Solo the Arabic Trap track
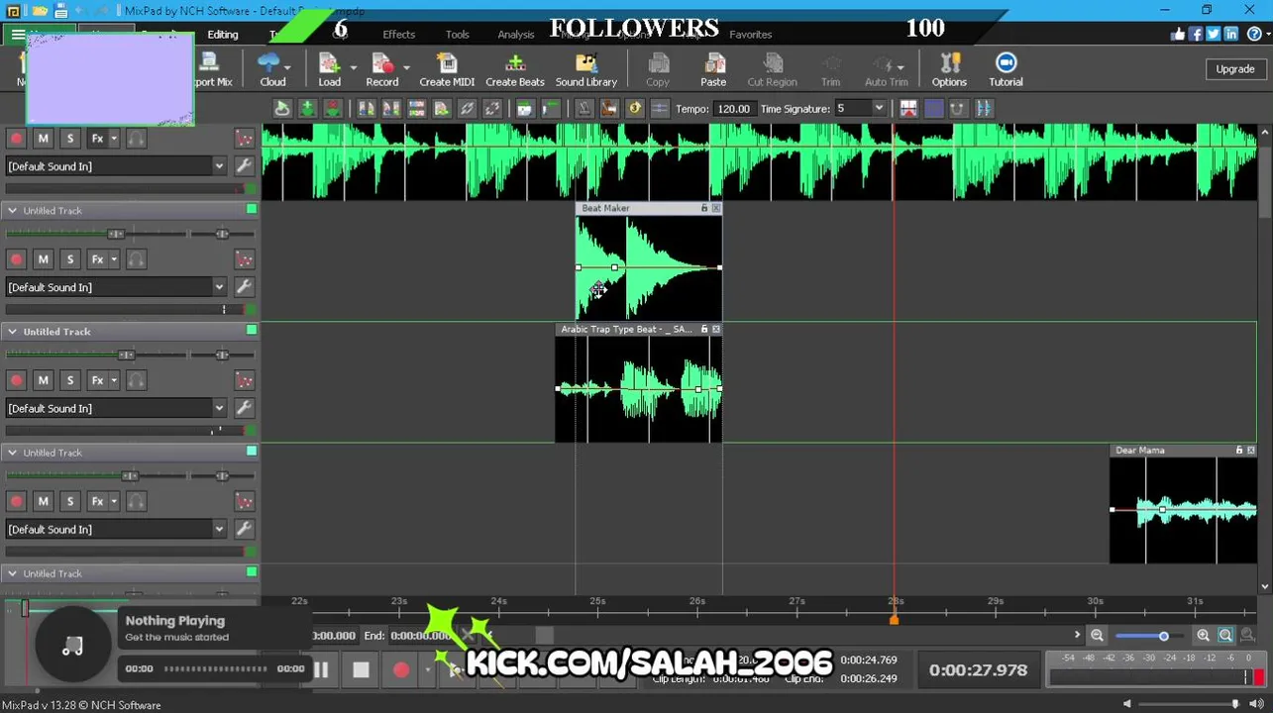Image resolution: width=1273 pixels, height=713 pixels. [x=69, y=380]
